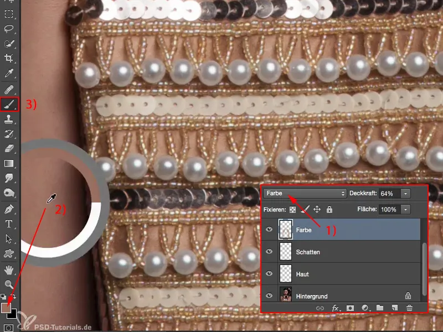
Task: Reset to default foreground and background colors
Action: [3, 297]
